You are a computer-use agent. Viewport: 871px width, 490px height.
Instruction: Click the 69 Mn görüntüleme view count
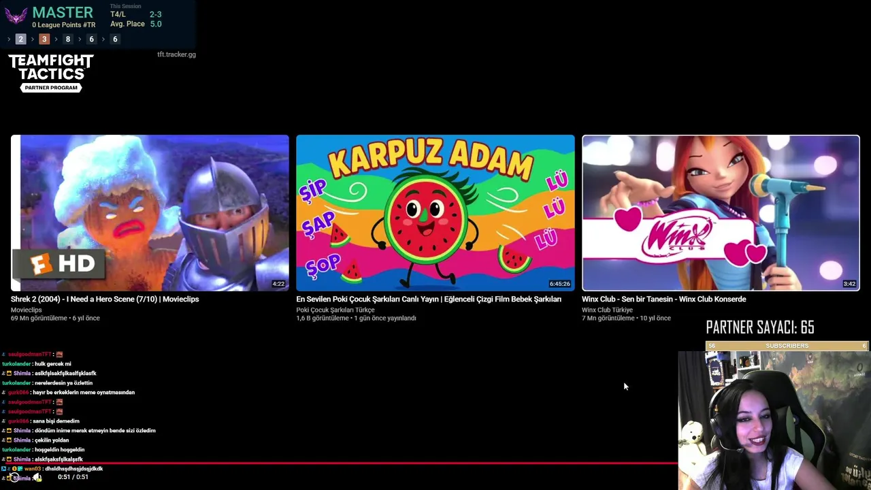click(39, 318)
